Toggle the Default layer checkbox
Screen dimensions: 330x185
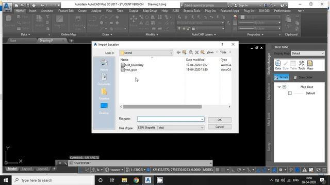[290, 93]
